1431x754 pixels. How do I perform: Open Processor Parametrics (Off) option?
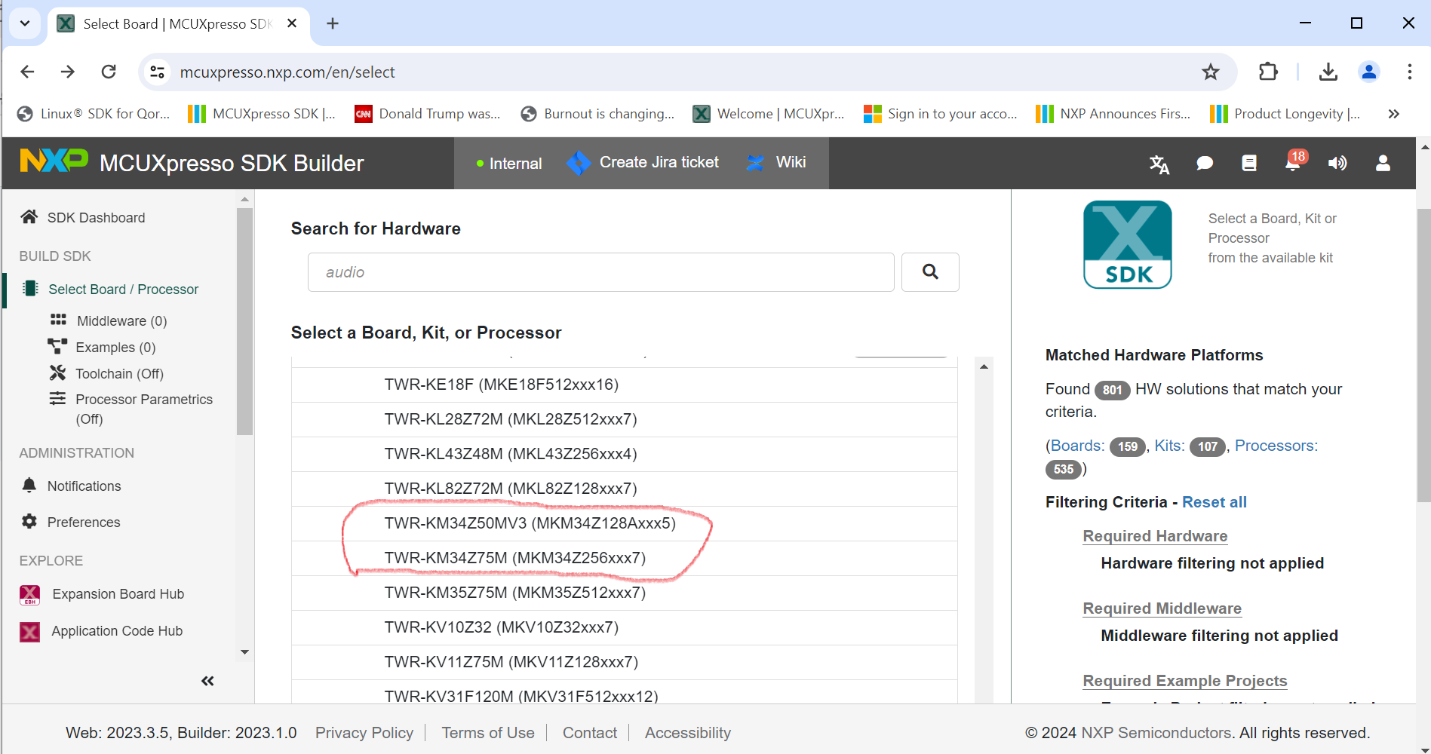pyautogui.click(x=143, y=400)
